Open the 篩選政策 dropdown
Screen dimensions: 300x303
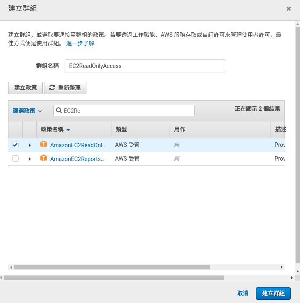click(27, 111)
